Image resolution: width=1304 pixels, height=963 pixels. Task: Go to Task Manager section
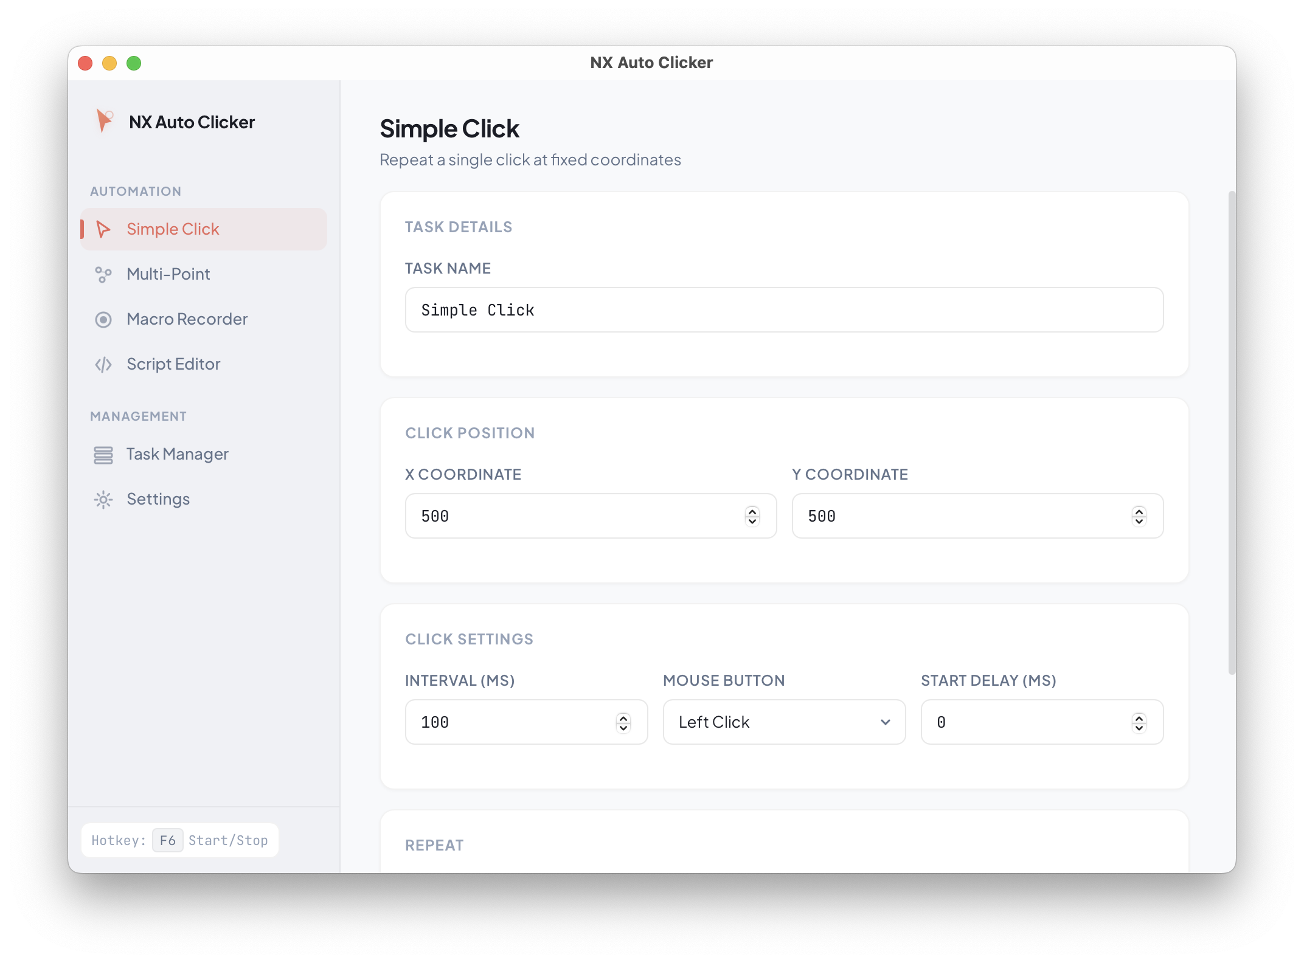(x=177, y=454)
